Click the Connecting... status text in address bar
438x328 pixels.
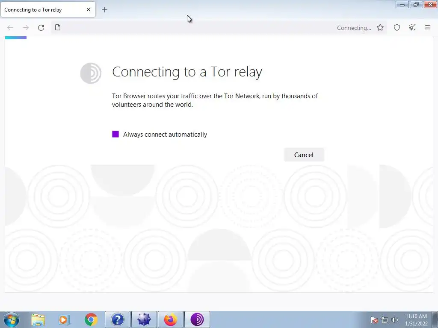[x=354, y=28]
